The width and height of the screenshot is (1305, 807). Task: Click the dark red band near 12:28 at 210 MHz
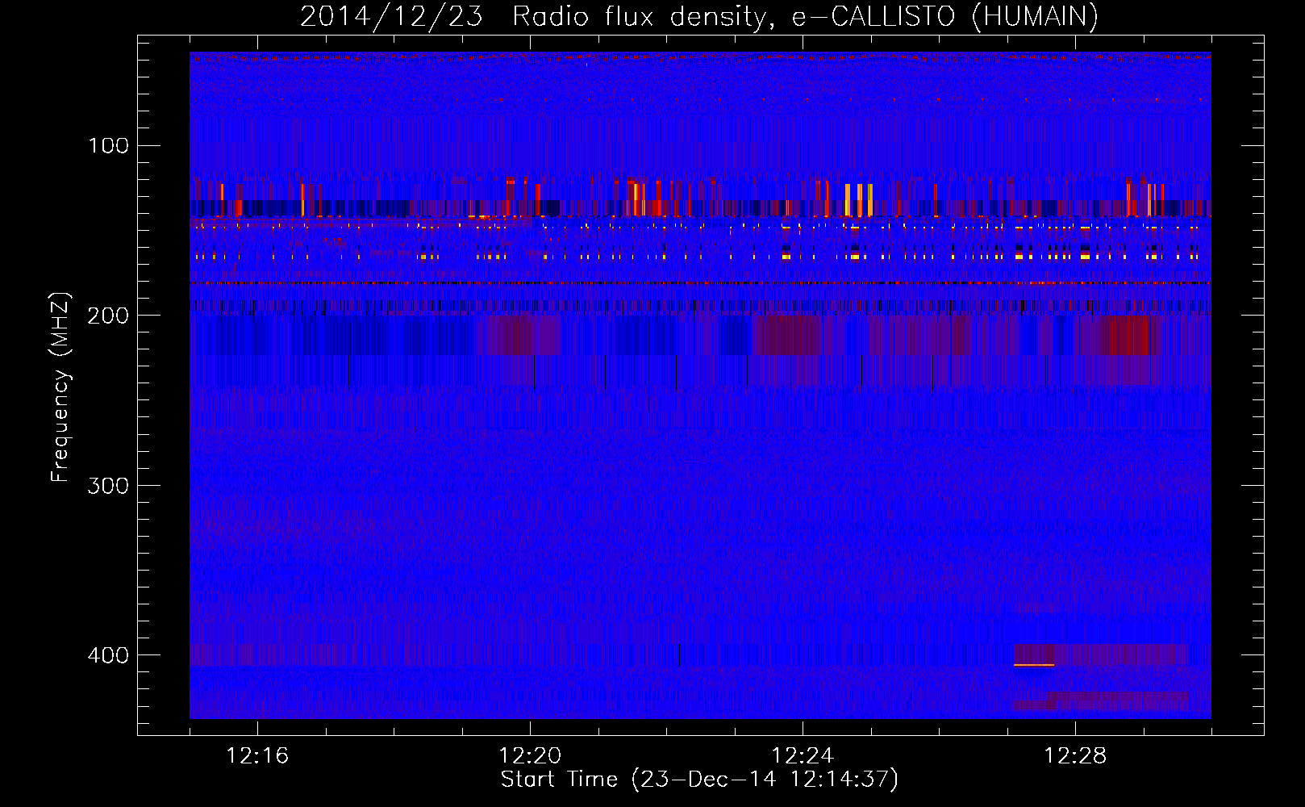click(1128, 336)
